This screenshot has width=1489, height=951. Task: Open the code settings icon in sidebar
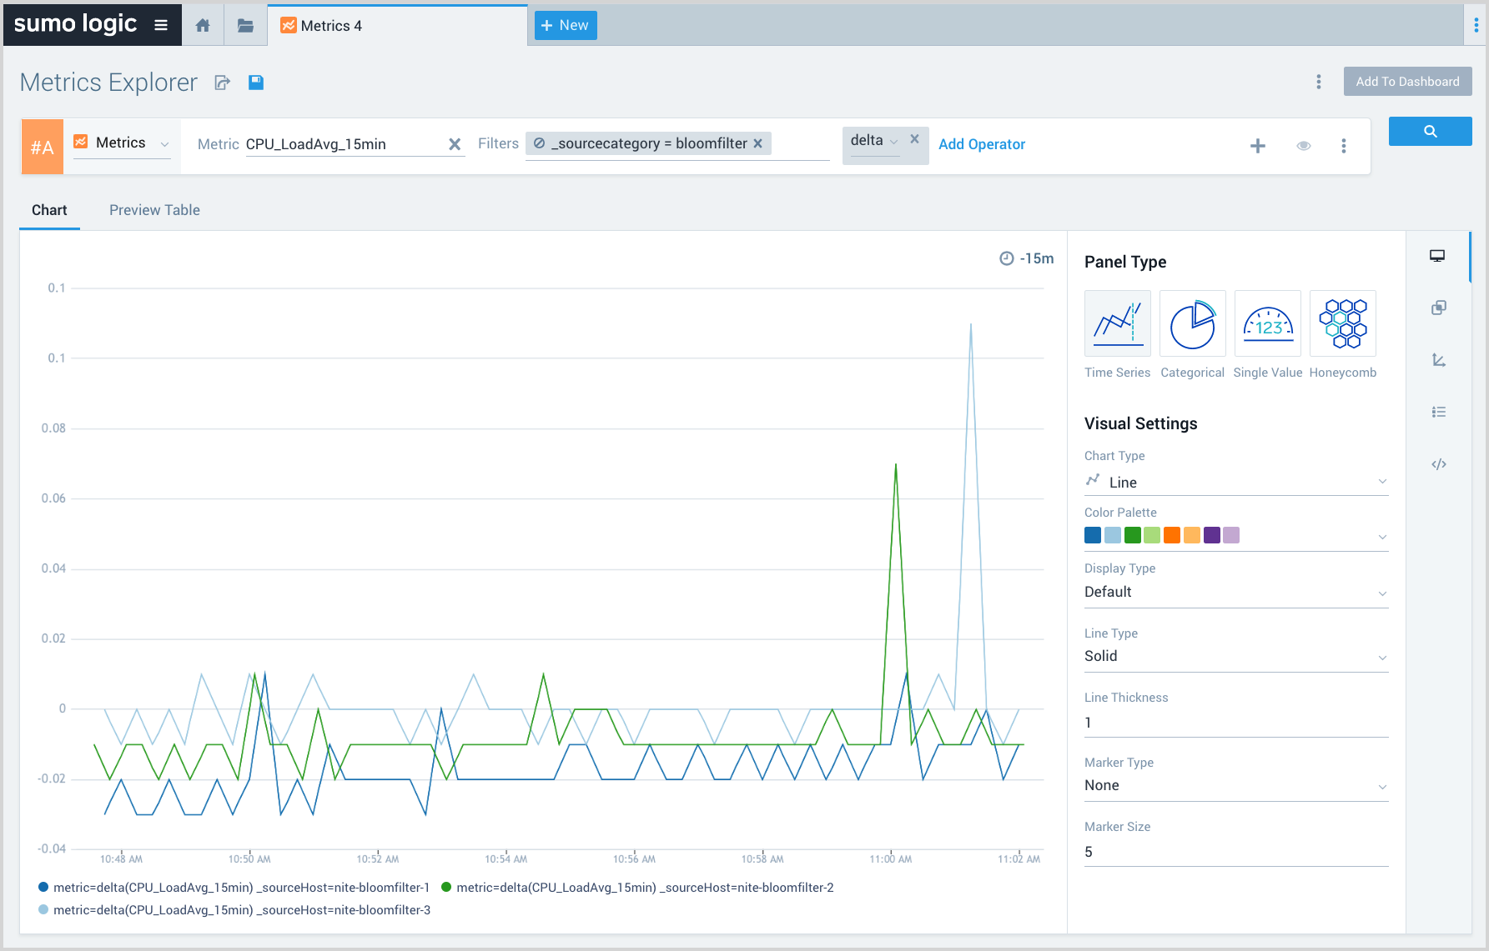pyautogui.click(x=1438, y=464)
